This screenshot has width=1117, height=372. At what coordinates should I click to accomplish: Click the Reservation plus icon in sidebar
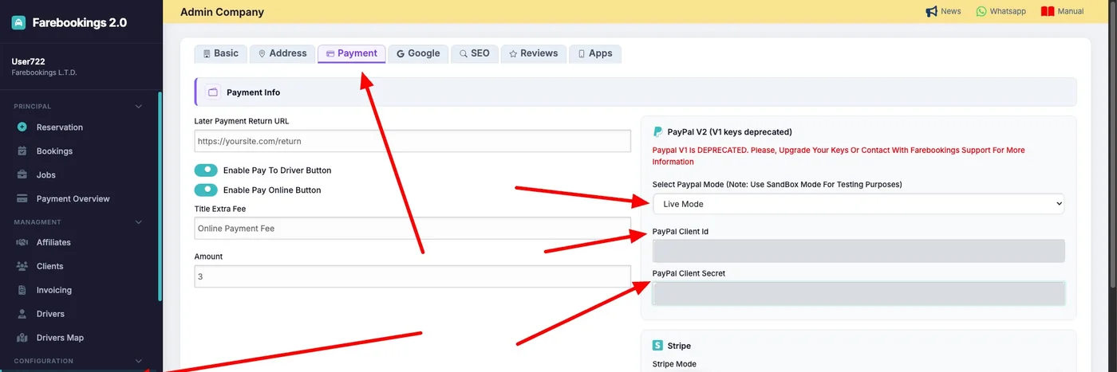[x=22, y=127]
